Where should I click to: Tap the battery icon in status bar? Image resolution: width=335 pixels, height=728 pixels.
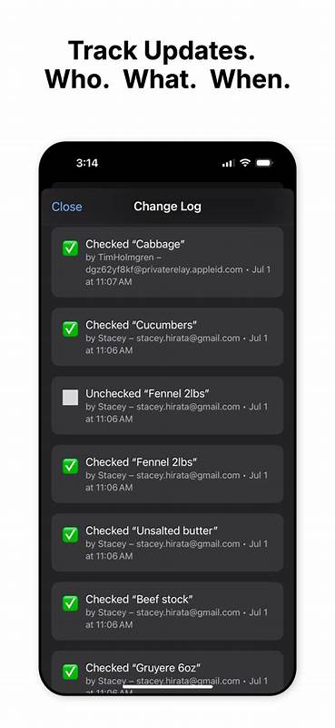coord(264,163)
